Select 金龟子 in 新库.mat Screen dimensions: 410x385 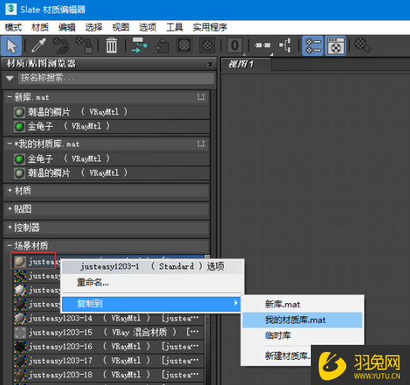click(111, 126)
